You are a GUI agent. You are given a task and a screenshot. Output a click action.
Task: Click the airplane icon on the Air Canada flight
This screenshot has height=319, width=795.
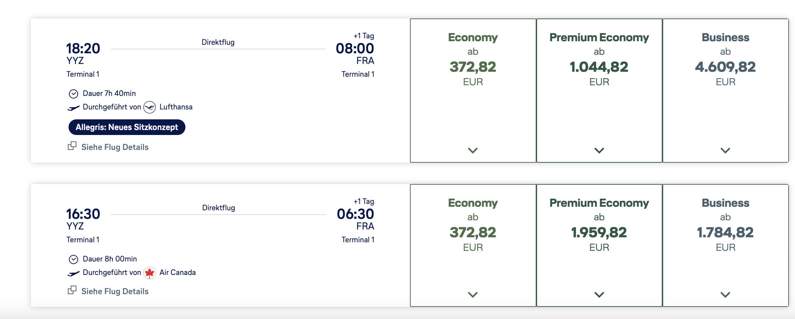click(x=74, y=273)
